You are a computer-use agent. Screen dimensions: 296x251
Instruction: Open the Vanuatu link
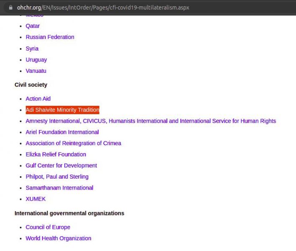(36, 71)
